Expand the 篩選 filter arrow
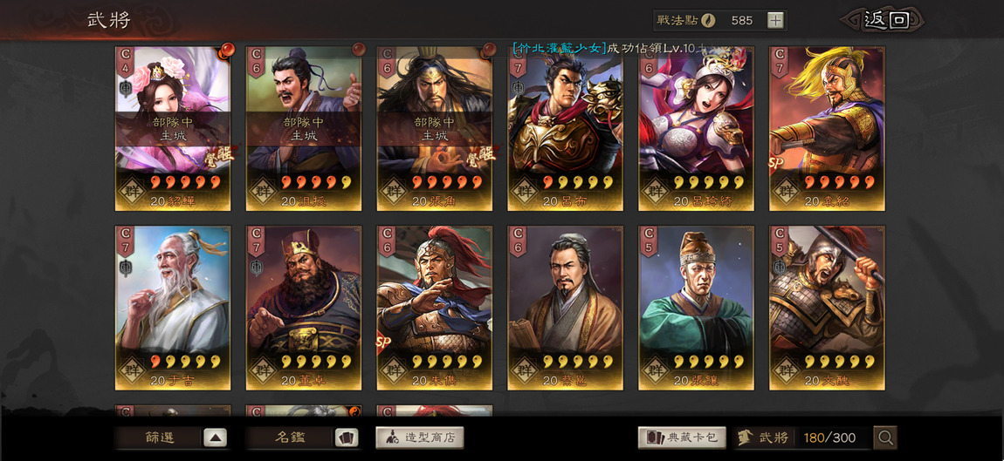The width and height of the screenshot is (1004, 461). tap(215, 438)
